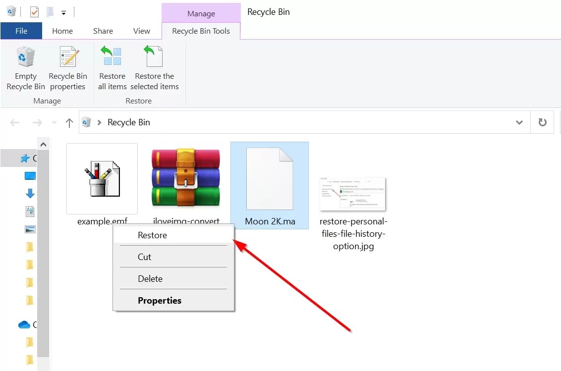
Task: Click the refresh button beside the address bar
Action: click(x=542, y=122)
